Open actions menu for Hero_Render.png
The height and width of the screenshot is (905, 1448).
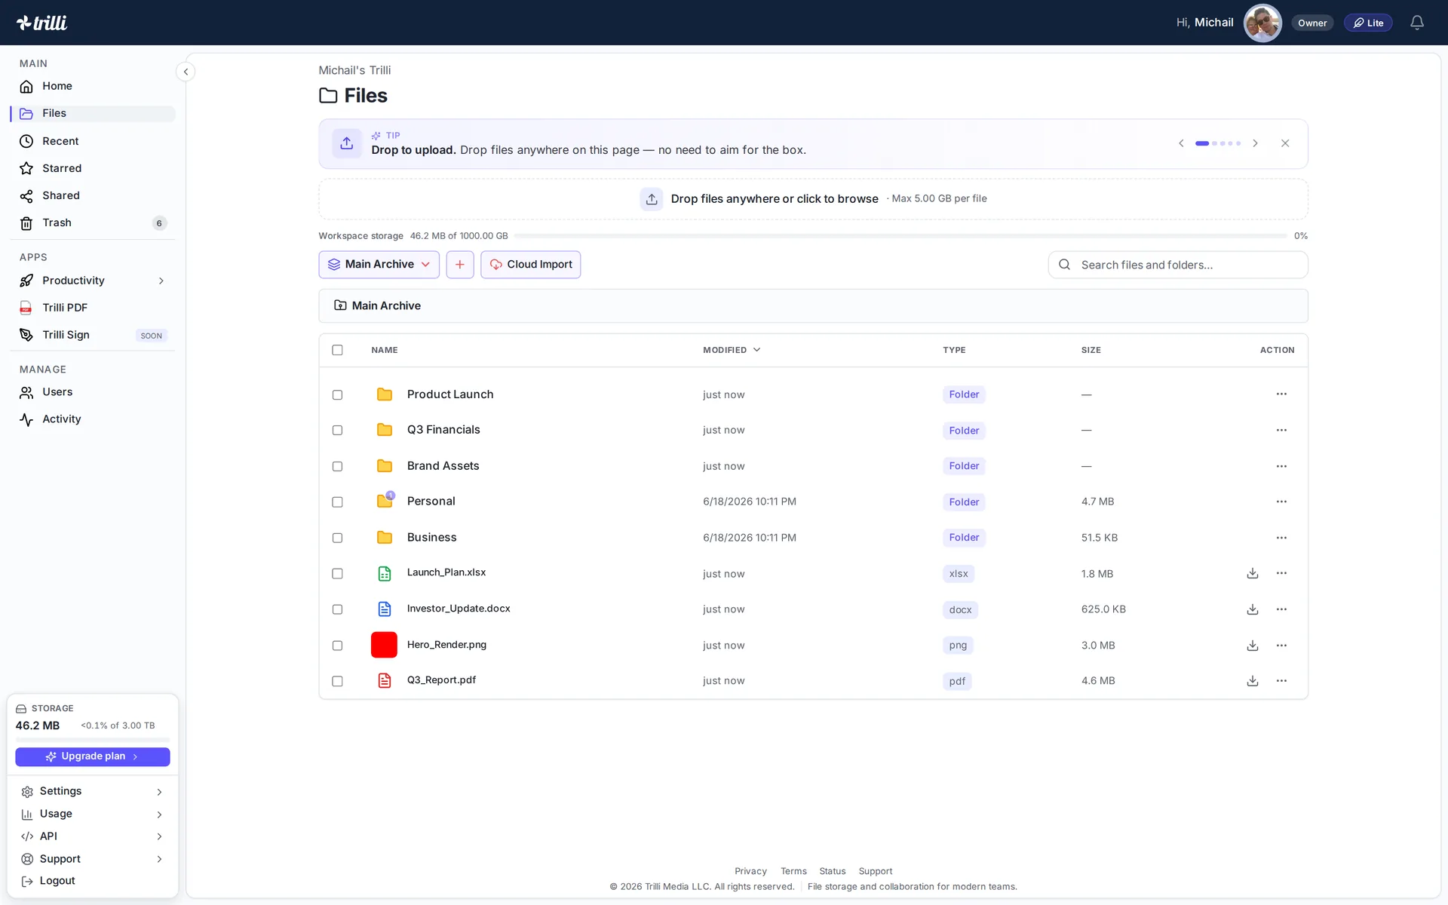(x=1281, y=646)
